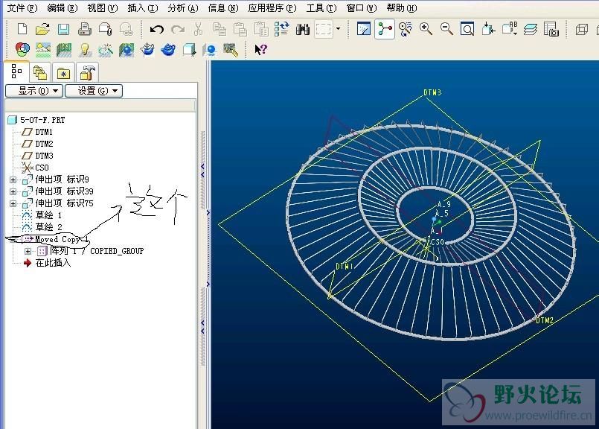The image size is (599, 429).
Task: Click the Reorient view icon
Action: [488, 29]
